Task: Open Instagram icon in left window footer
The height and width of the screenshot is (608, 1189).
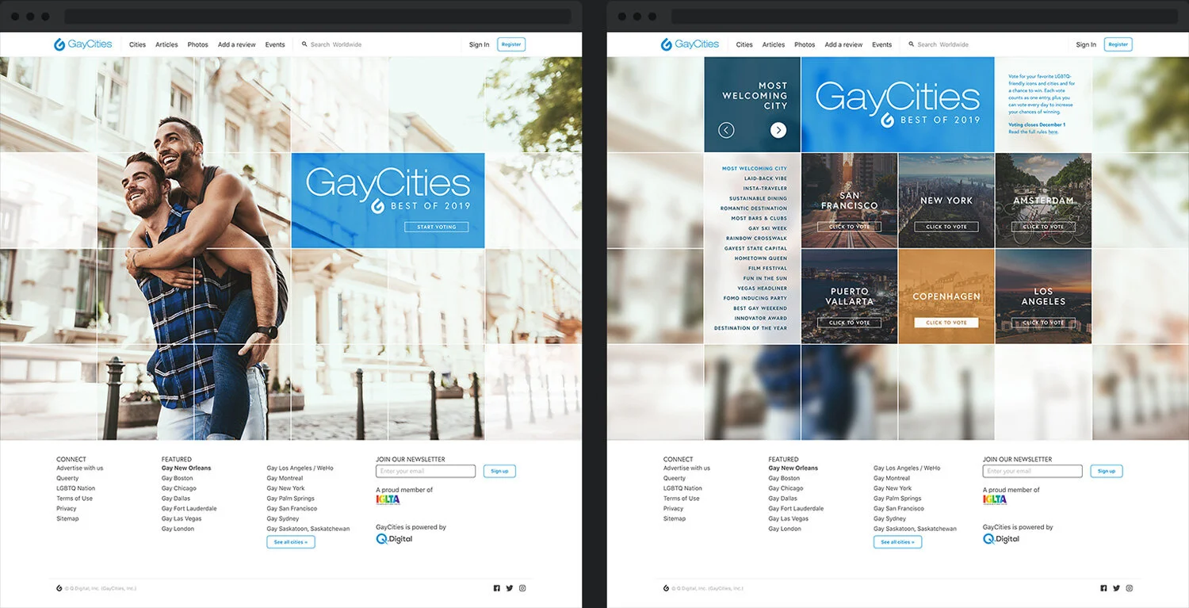Action: point(522,588)
